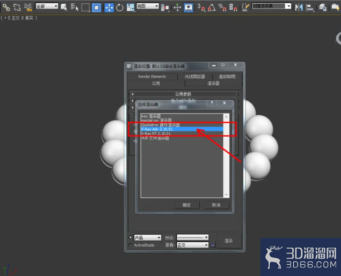The width and height of the screenshot is (341, 276).
Task: Maximize the render setup window
Action: [x=223, y=65]
